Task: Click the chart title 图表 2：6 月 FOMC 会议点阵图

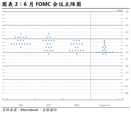Action: click(41, 4)
